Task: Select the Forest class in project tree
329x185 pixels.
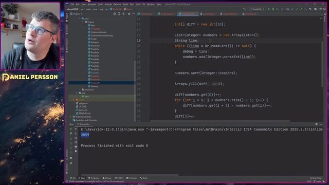Action: pos(93,39)
